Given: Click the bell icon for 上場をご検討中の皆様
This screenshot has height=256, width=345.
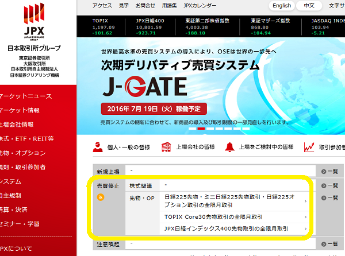Looking at the screenshot, I should click(x=229, y=147).
